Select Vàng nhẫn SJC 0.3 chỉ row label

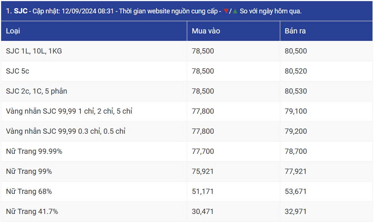tap(65, 132)
